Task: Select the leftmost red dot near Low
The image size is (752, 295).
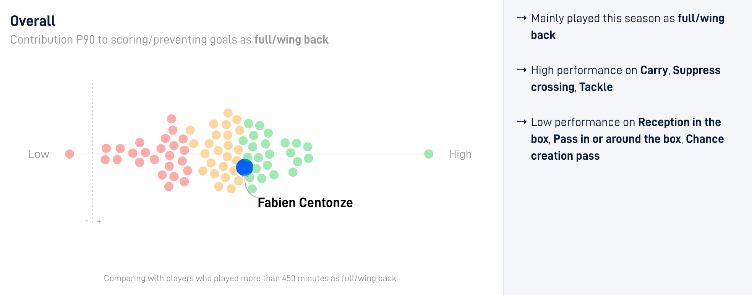Action: pos(70,154)
